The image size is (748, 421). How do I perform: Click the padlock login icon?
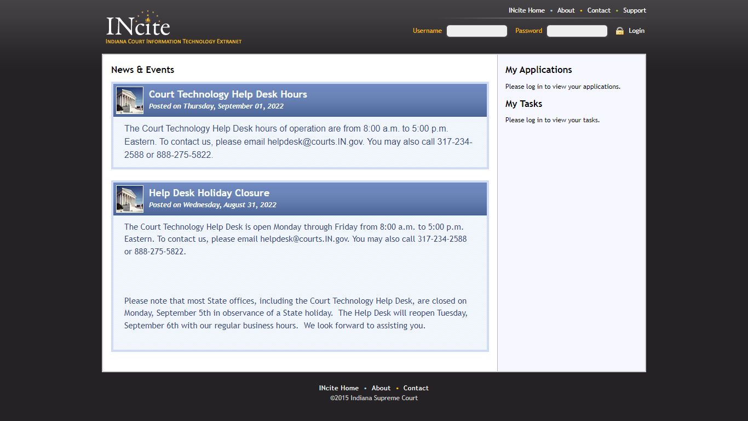tap(620, 31)
